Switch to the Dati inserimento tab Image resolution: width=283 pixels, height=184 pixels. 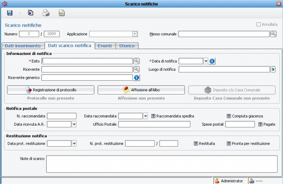click(x=23, y=46)
